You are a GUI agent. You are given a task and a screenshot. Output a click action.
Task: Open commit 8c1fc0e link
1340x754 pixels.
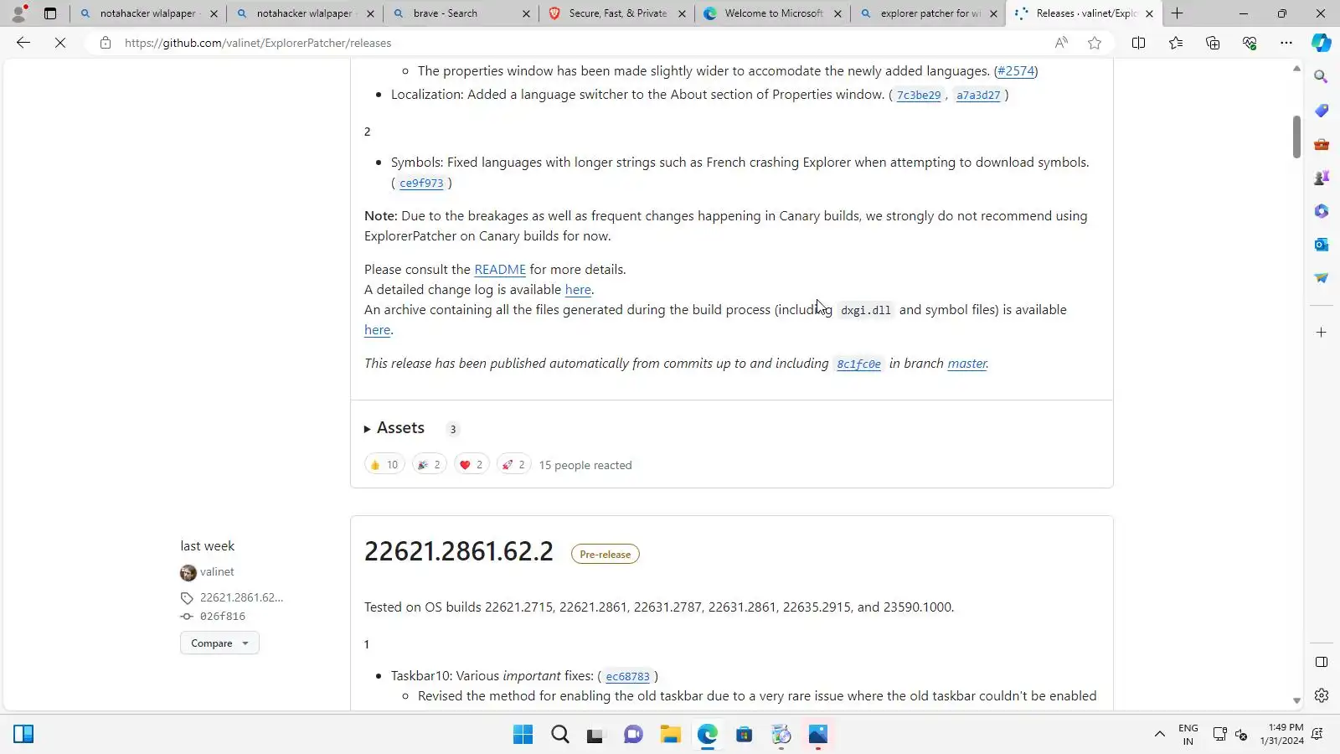pos(858,364)
